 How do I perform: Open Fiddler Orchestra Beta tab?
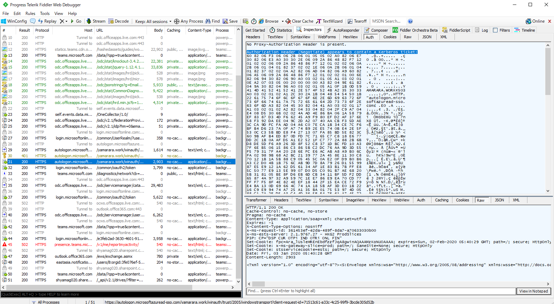coord(415,30)
